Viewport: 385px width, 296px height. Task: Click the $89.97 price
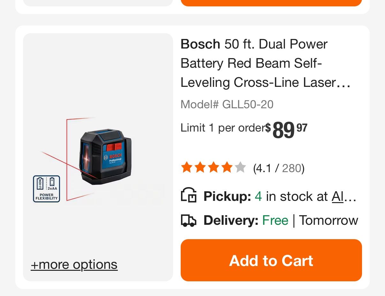(x=286, y=129)
